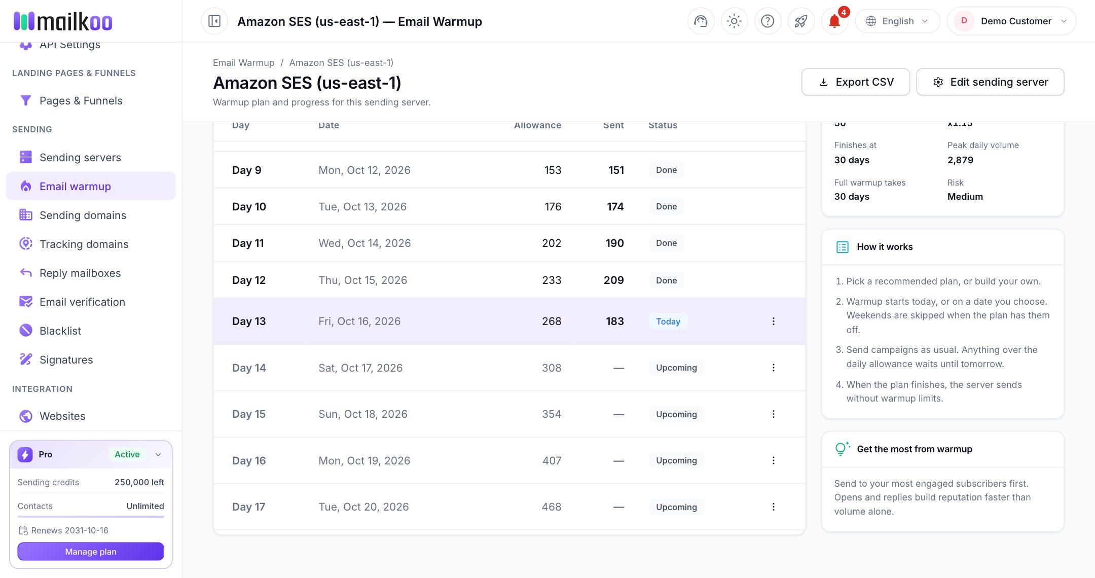1095x578 pixels.
Task: Select Email warmup in sidebar
Action: click(91, 186)
